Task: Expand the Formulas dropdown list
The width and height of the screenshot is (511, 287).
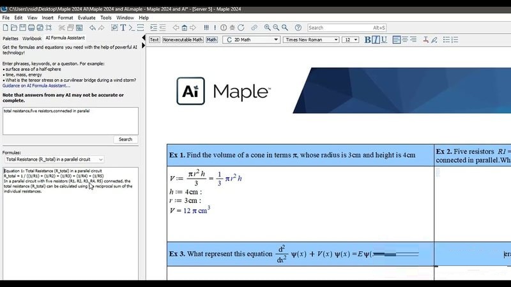Action: coord(54,159)
